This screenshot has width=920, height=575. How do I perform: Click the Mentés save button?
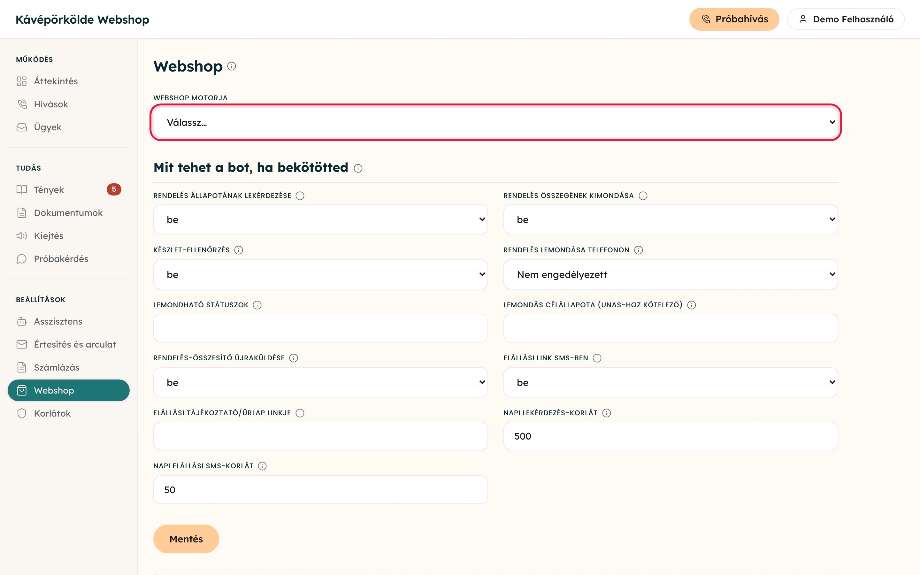186,539
